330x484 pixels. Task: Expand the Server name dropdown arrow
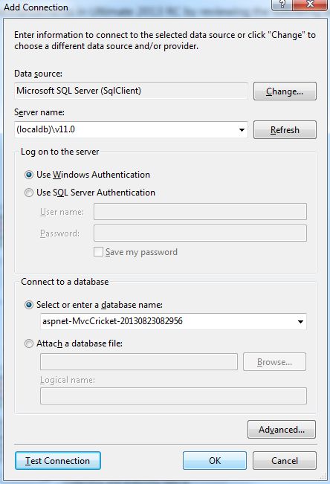coord(242,130)
